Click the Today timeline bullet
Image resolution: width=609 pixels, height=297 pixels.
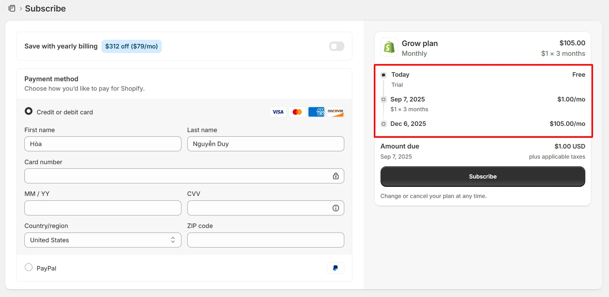tap(384, 75)
